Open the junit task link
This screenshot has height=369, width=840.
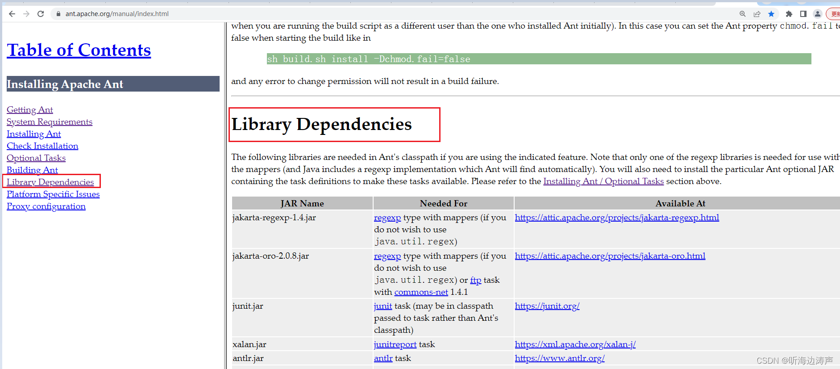click(x=383, y=306)
